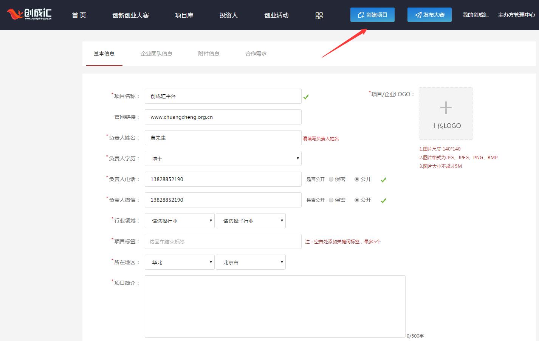Select 公开 radio for 负责人电话
Image resolution: width=539 pixels, height=341 pixels.
pyautogui.click(x=357, y=179)
